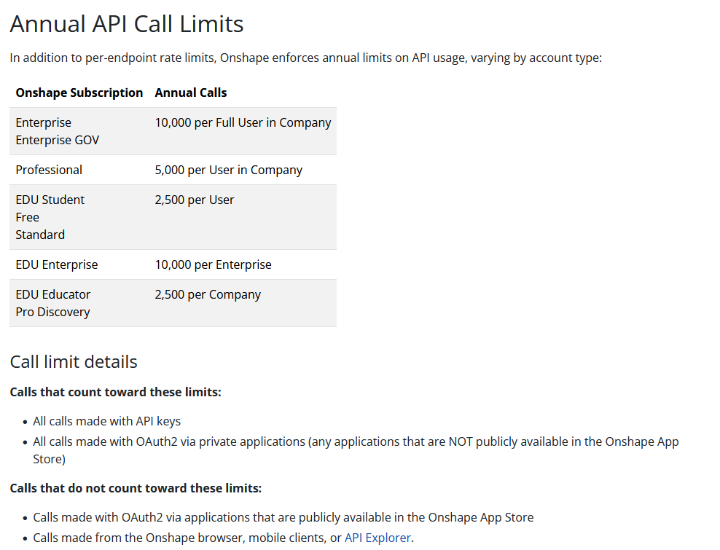This screenshot has height=550, width=720.
Task: Select the Annual Calls column header
Action: tap(190, 93)
